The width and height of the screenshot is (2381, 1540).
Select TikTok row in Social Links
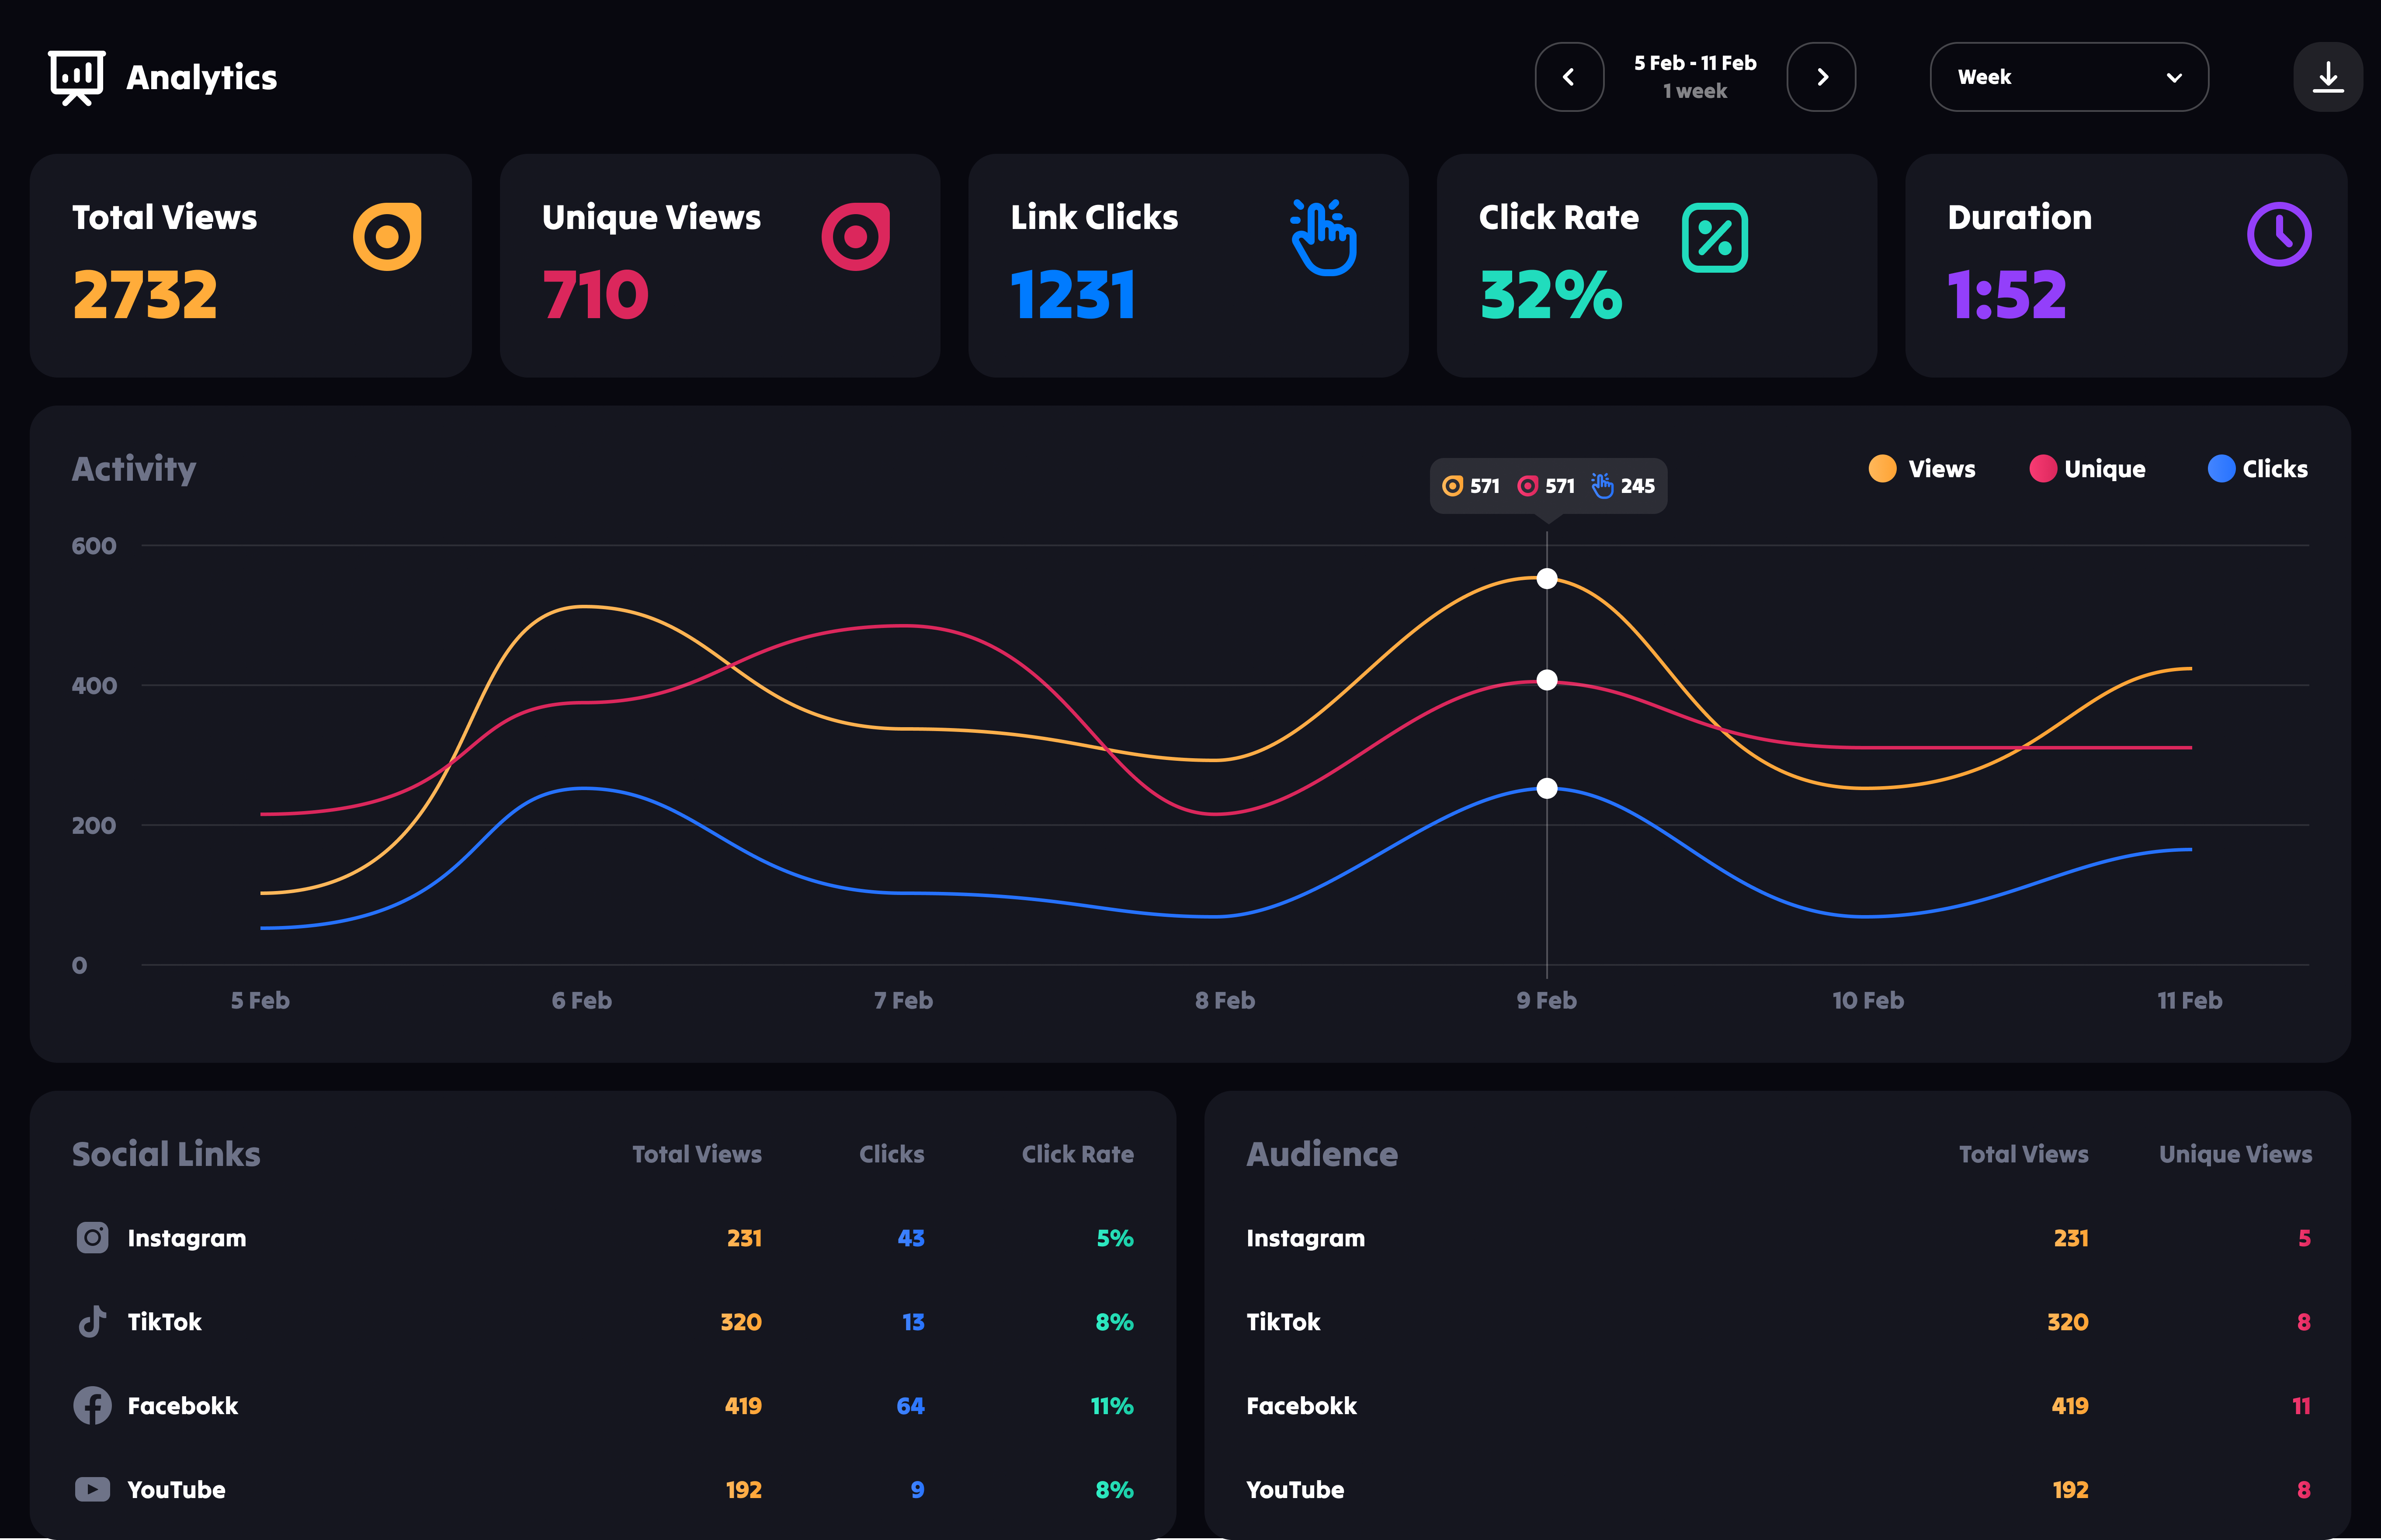pyautogui.click(x=604, y=1322)
